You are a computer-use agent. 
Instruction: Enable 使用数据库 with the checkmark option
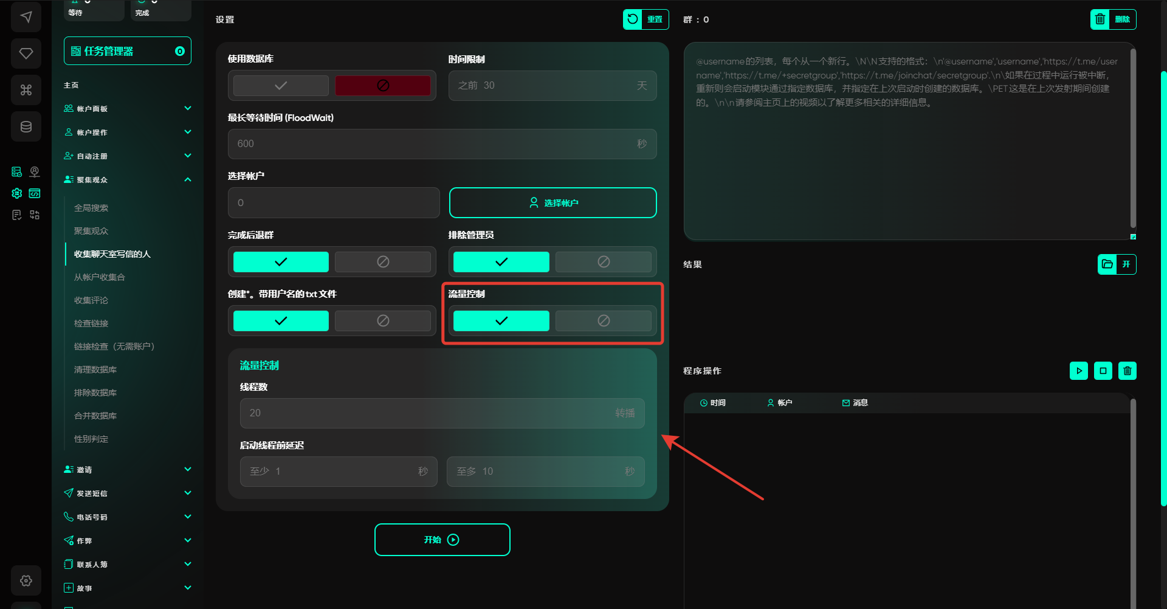pos(281,86)
